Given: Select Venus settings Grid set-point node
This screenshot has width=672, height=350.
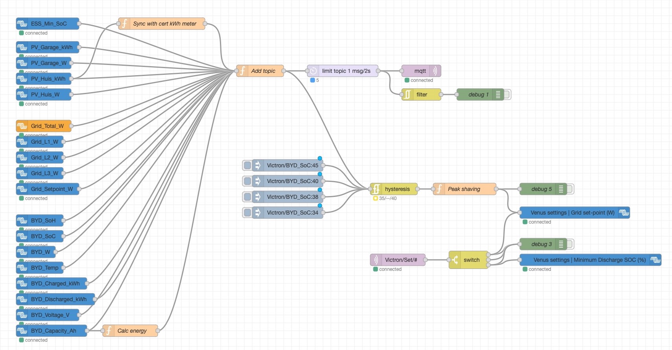Looking at the screenshot, I should click(572, 213).
